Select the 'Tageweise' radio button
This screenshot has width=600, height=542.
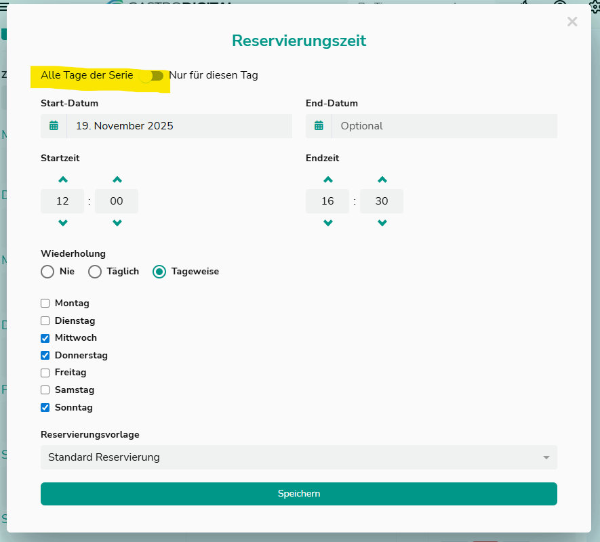(x=159, y=272)
